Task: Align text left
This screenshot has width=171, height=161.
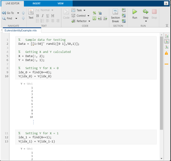Action: point(47,21)
